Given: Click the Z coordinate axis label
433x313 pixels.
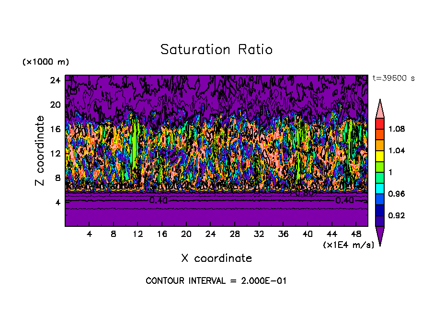Looking at the screenshot, I should click(x=39, y=151).
